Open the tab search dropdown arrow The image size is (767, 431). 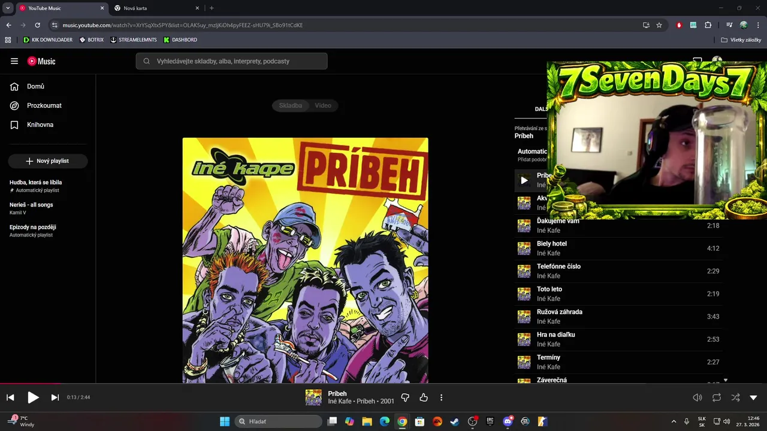(8, 8)
